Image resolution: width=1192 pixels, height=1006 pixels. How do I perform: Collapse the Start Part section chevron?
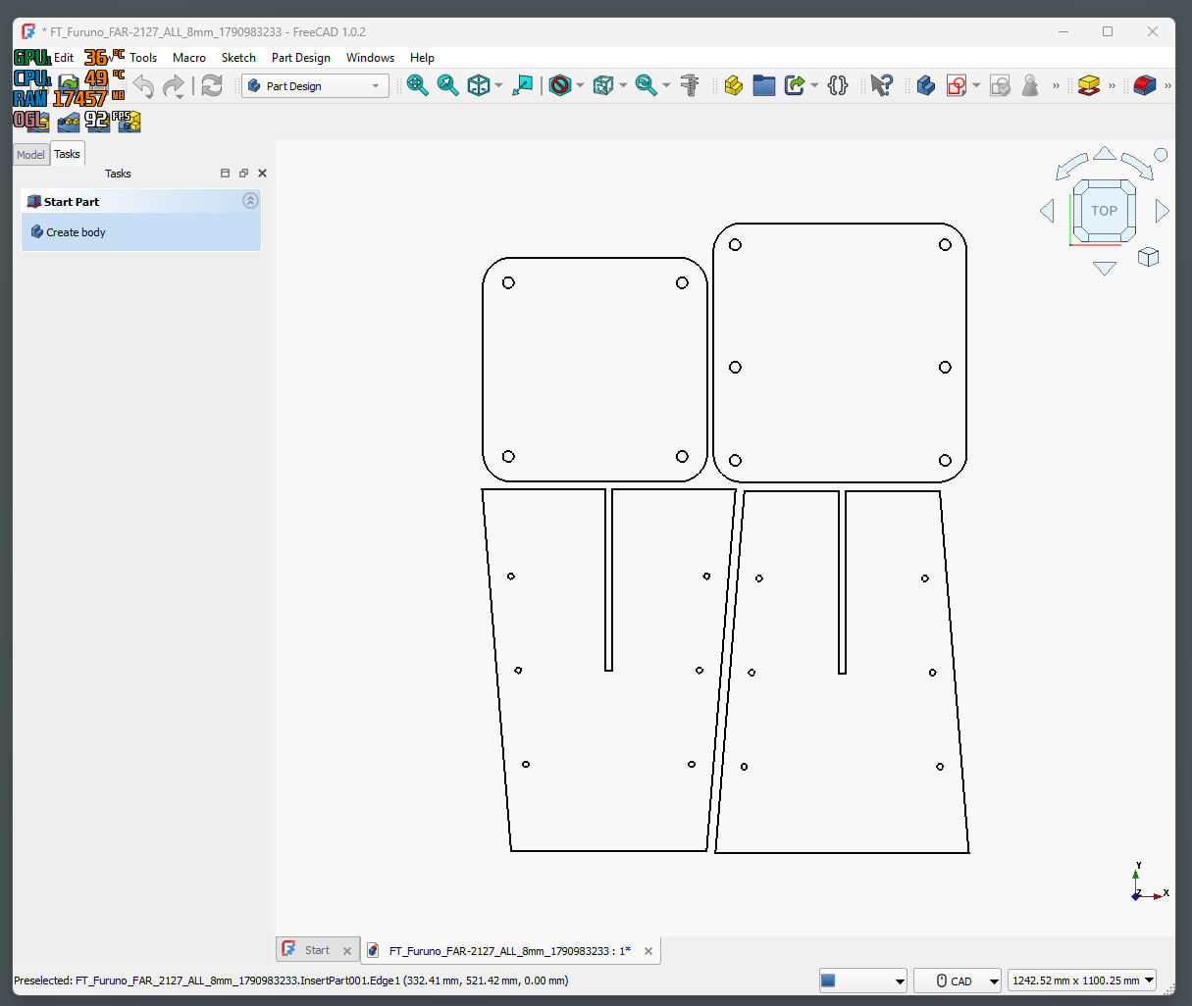250,201
